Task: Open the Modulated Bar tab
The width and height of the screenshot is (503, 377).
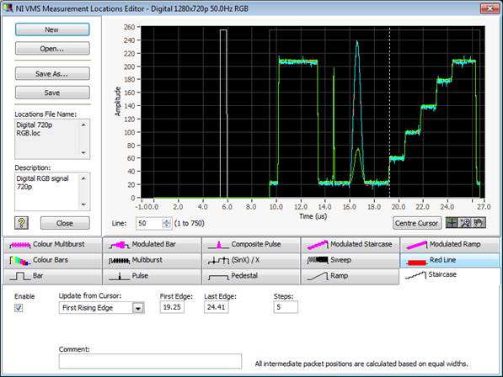Action: click(x=152, y=245)
